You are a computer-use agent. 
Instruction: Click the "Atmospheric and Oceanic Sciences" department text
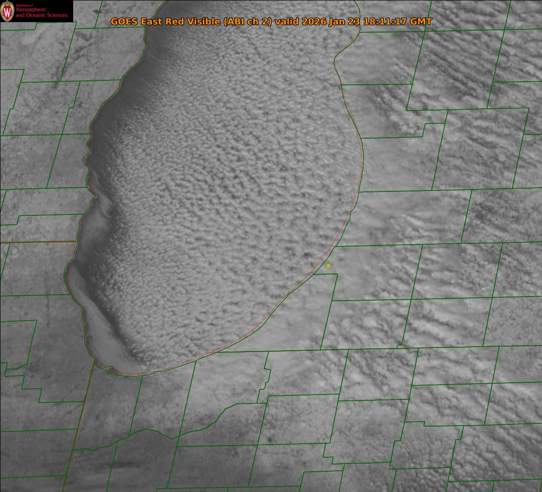42,13
